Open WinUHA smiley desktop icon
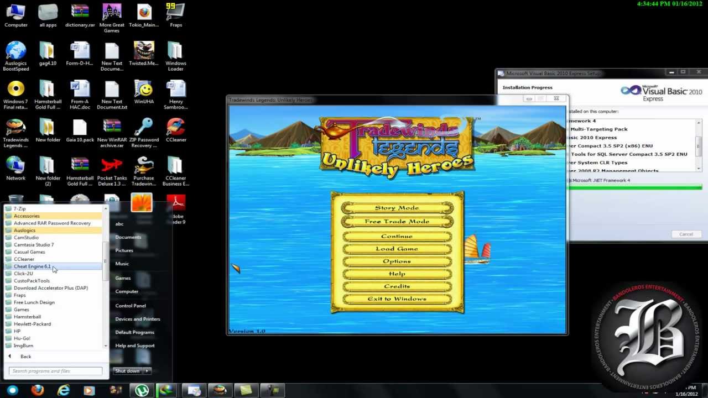 pos(144,92)
